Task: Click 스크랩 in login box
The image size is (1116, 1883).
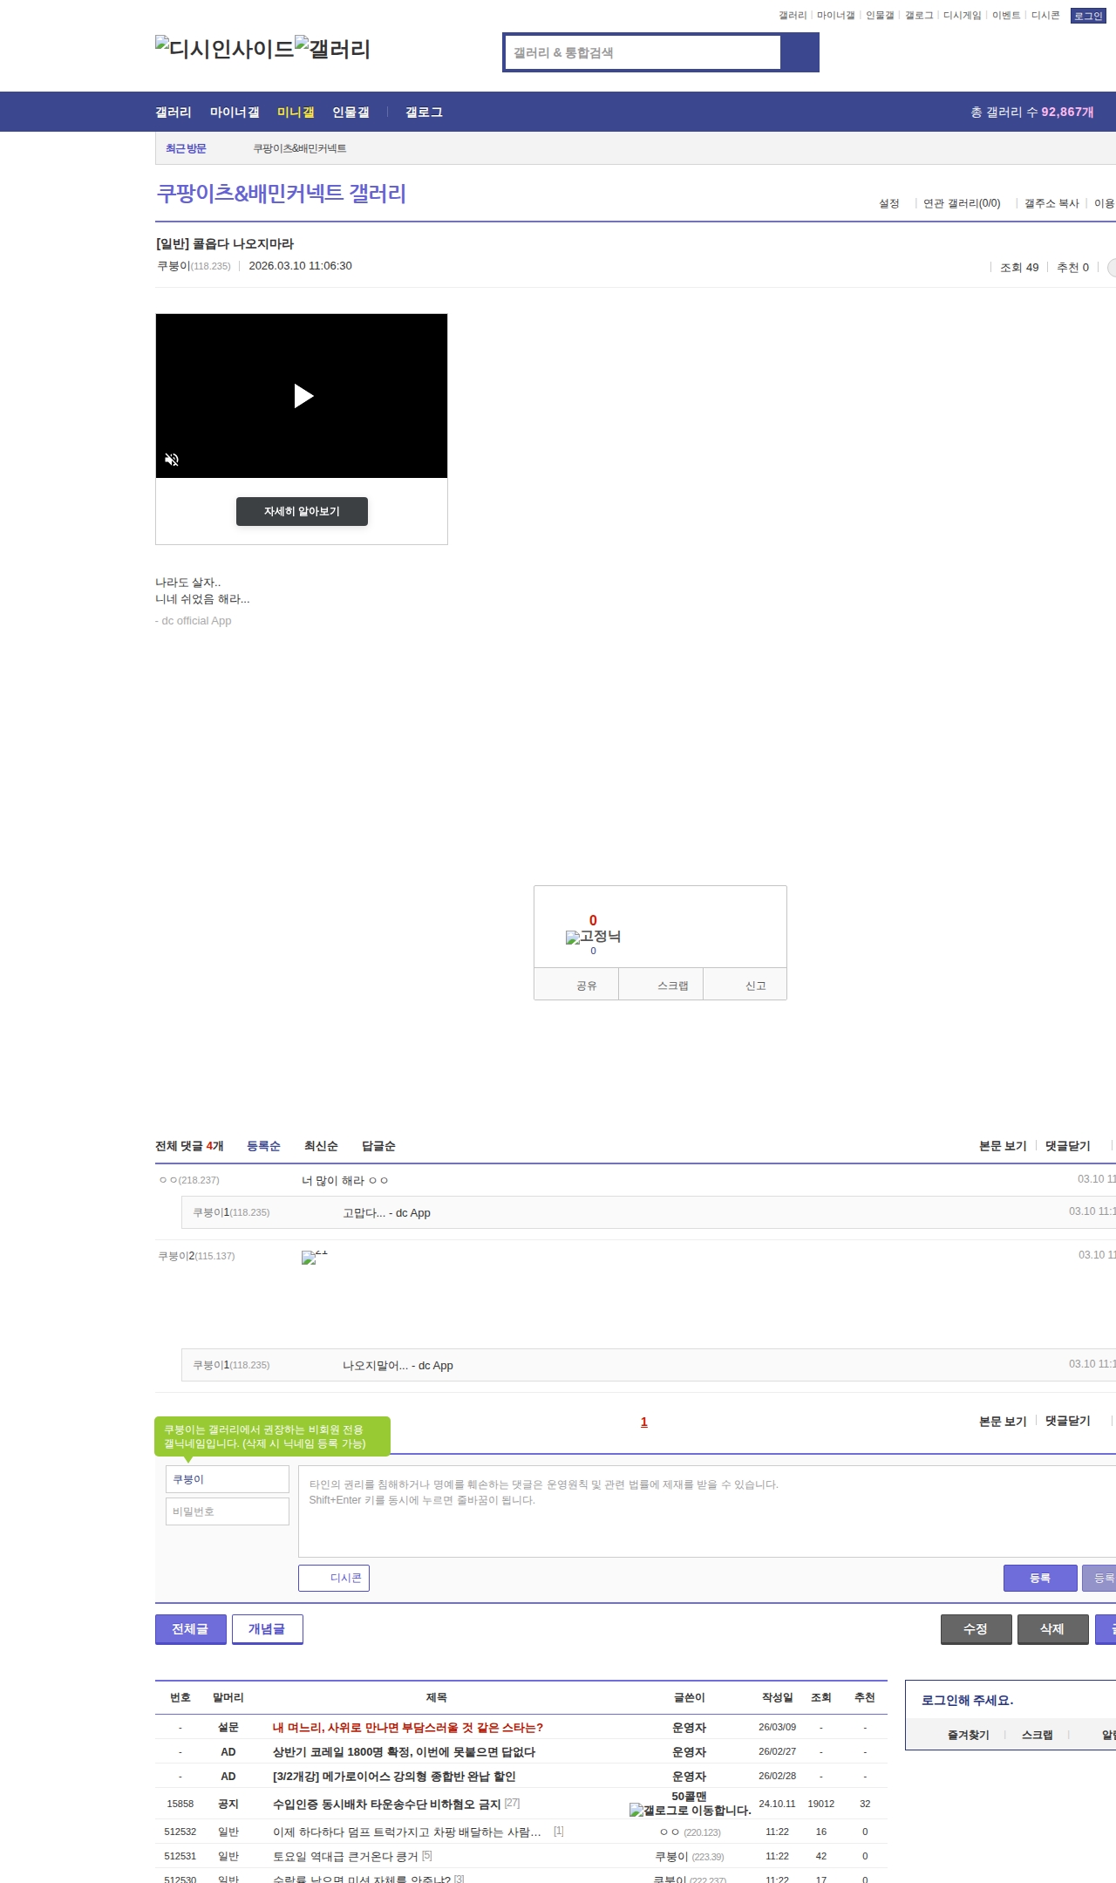Action: tap(1037, 1735)
